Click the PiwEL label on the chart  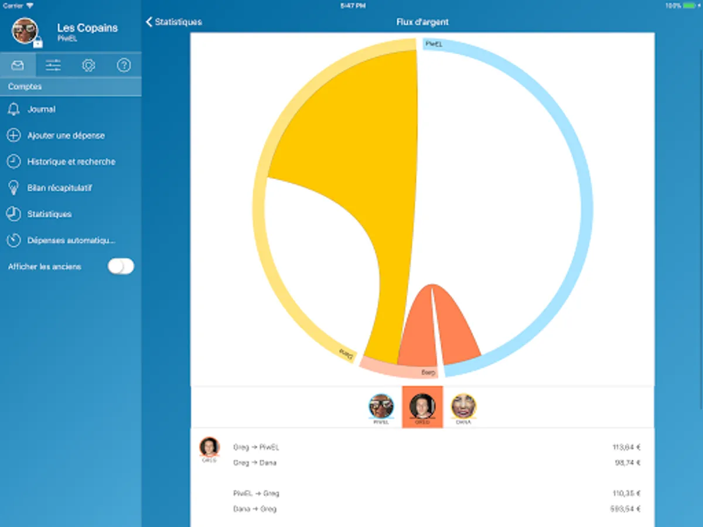pyautogui.click(x=434, y=43)
